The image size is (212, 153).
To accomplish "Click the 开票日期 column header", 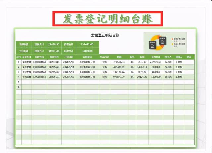I will click(x=69, y=57).
